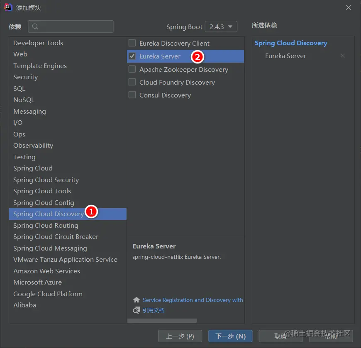Image resolution: width=361 pixels, height=348 pixels.
Task: Select the Web category
Action: click(x=68, y=54)
